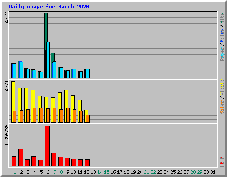Screen dimensions: 227x177
Task: Click day label "3" on the x-axis
Action: tap(28, 172)
